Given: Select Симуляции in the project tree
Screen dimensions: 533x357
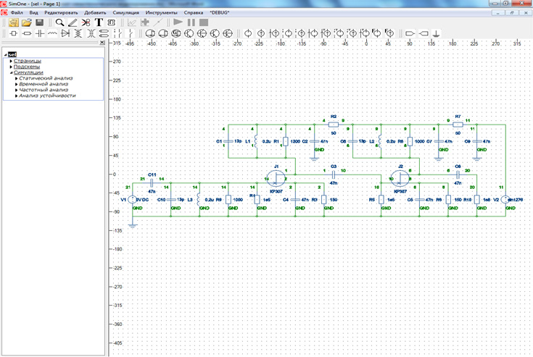Looking at the screenshot, I should point(28,72).
